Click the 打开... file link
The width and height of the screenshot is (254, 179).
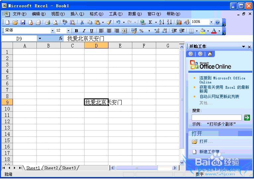click(206, 141)
